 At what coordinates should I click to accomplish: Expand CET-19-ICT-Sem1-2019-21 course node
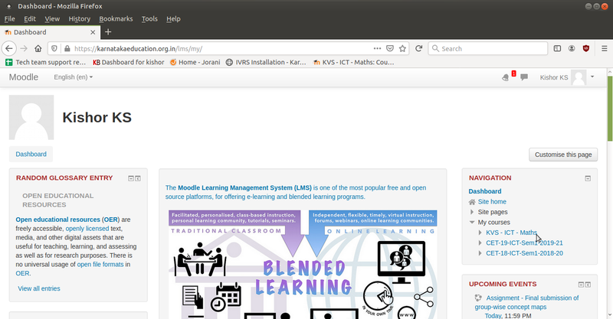[480, 243]
